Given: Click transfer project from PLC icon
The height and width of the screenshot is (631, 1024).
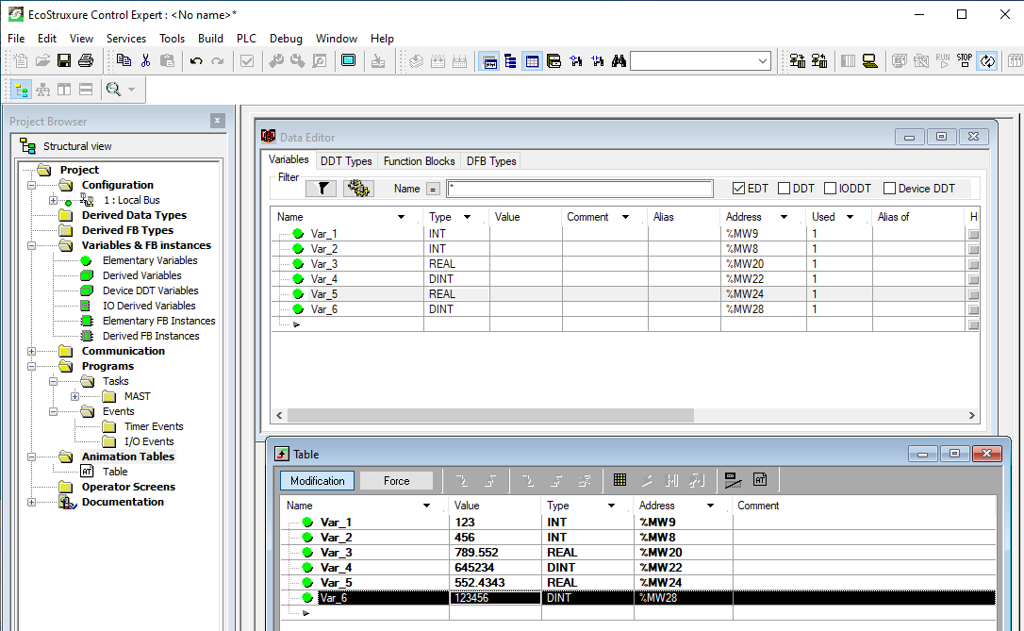Looking at the screenshot, I should coord(819,60).
